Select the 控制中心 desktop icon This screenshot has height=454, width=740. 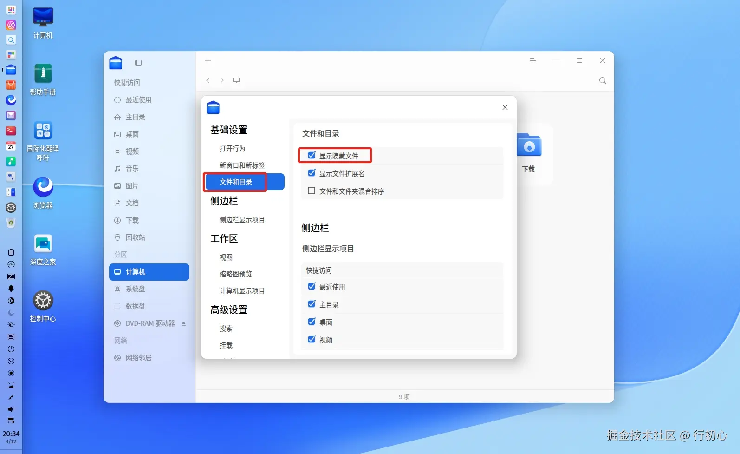click(43, 307)
